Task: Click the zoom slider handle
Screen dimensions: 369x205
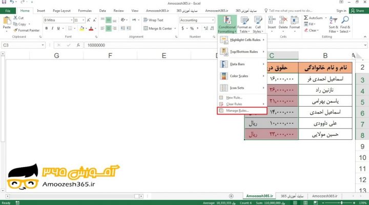Action: [342, 203]
